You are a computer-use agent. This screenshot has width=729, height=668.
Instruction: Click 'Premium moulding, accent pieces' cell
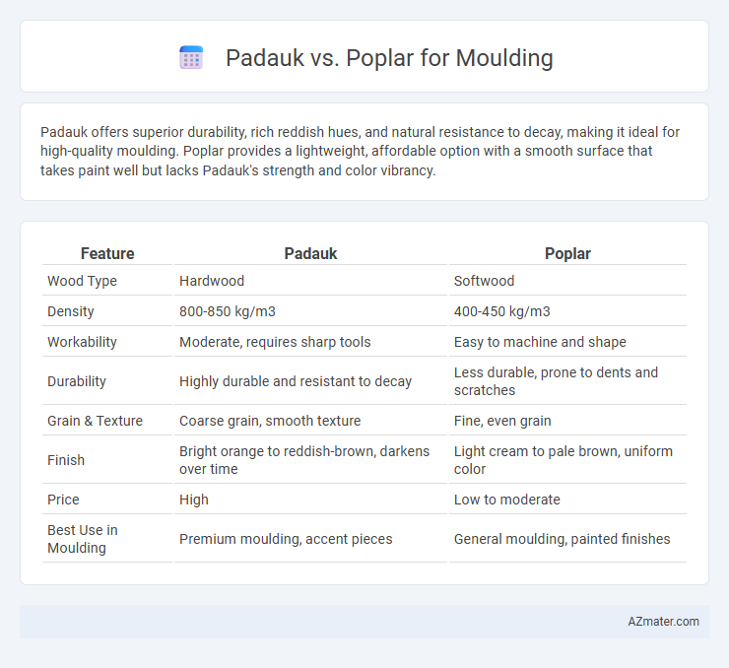tap(286, 539)
